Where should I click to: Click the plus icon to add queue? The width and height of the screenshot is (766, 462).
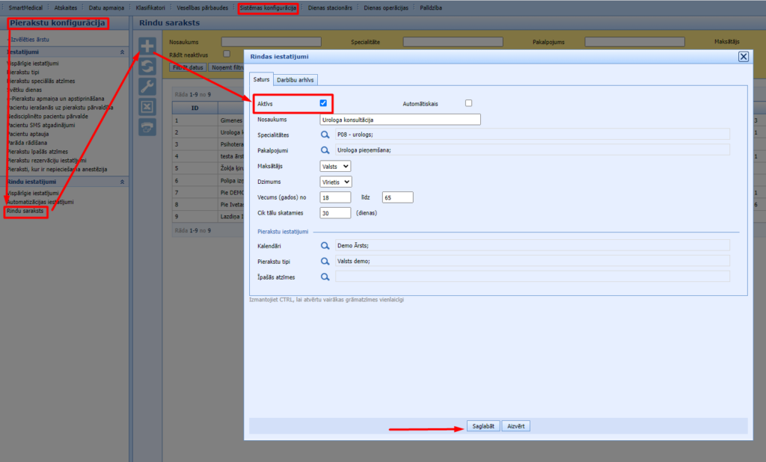coord(147,46)
